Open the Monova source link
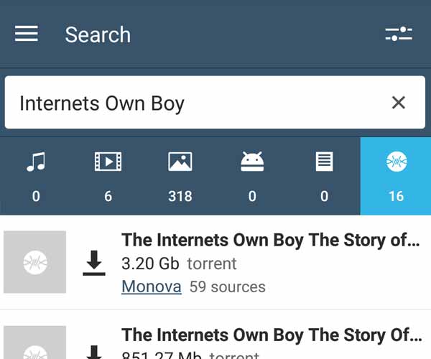 (152, 286)
